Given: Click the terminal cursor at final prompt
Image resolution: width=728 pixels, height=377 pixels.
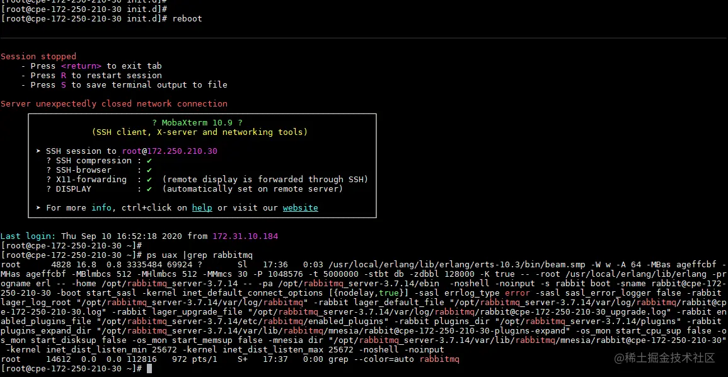Looking at the screenshot, I should click(x=149, y=368).
